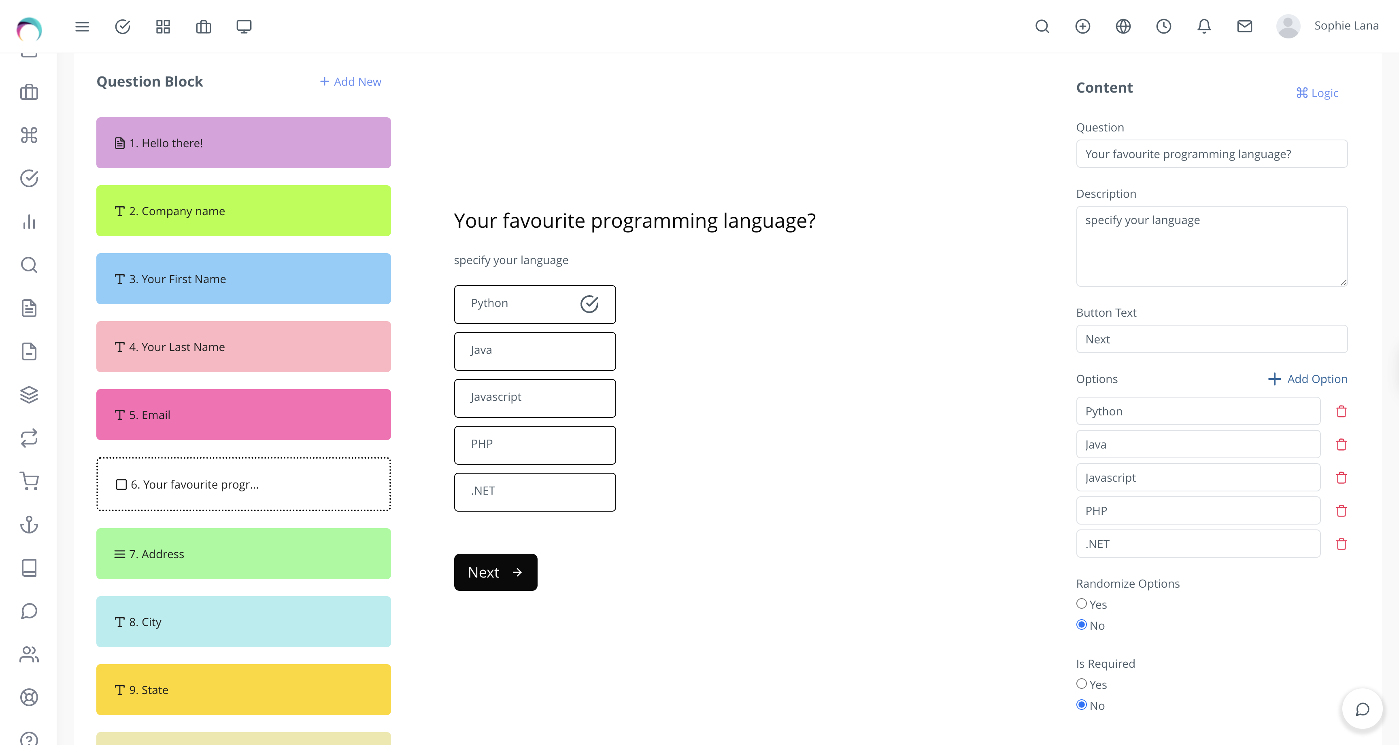Select the 5. Email question block

[x=243, y=415]
